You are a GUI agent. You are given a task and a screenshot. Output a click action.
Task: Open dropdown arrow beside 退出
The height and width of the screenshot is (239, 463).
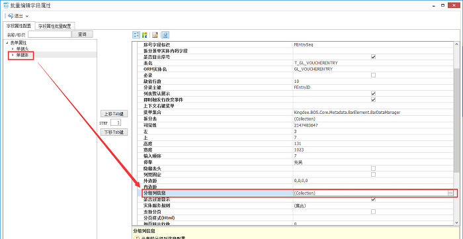(x=27, y=16)
